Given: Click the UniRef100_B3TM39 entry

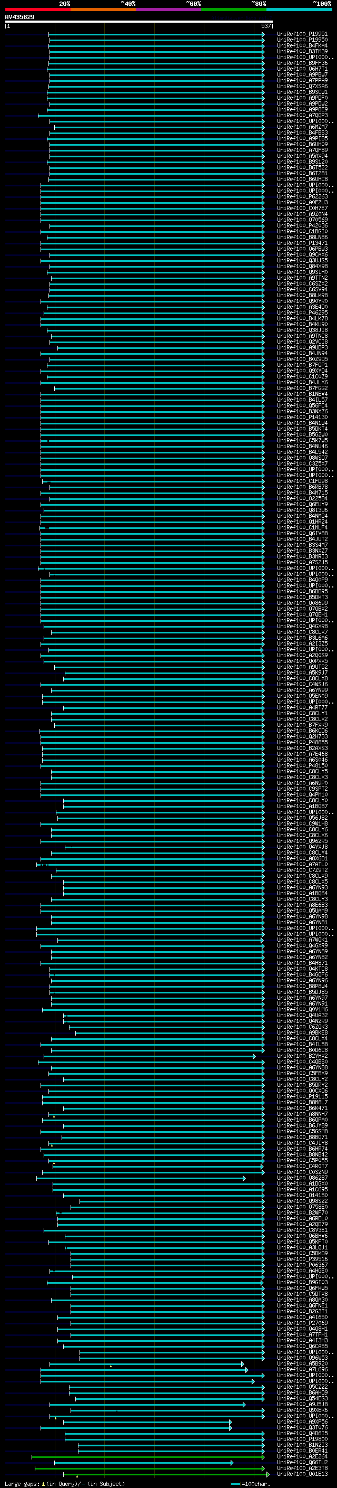Looking at the screenshot, I should point(302,51).
